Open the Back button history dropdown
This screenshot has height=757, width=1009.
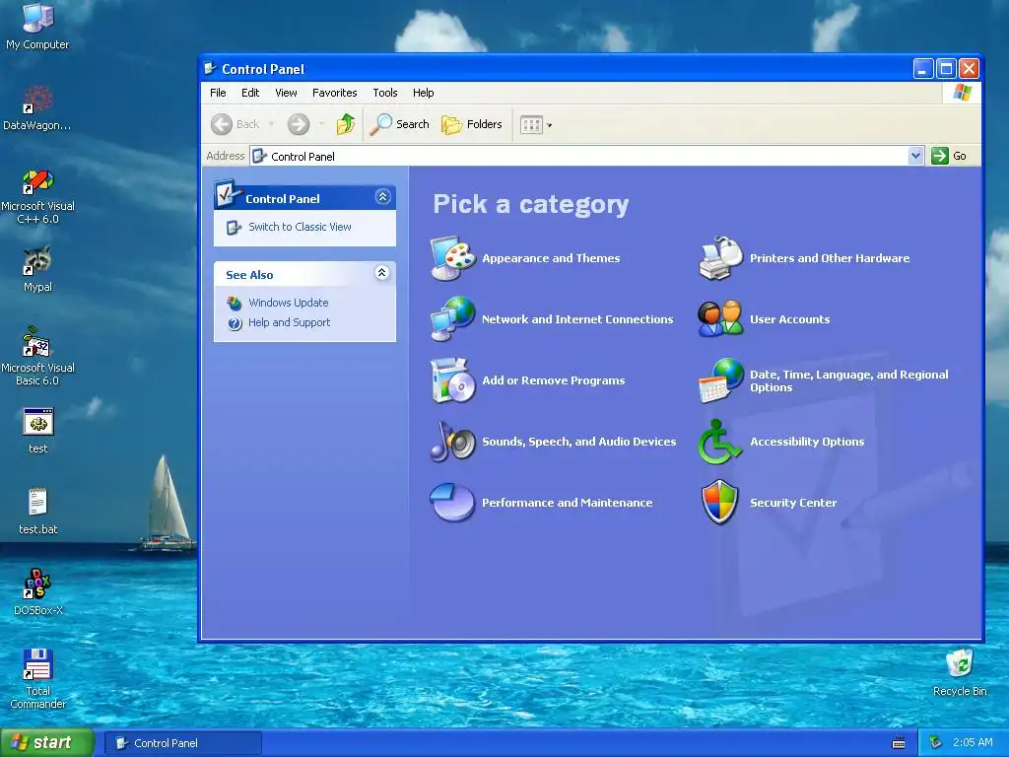pyautogui.click(x=272, y=124)
